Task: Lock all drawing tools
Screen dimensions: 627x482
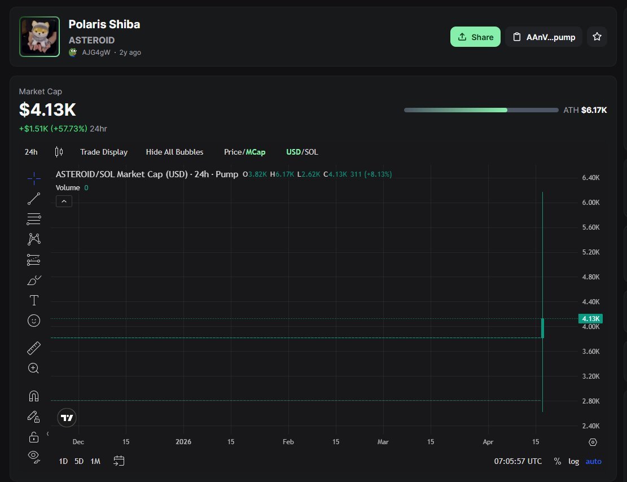Action: 34,437
